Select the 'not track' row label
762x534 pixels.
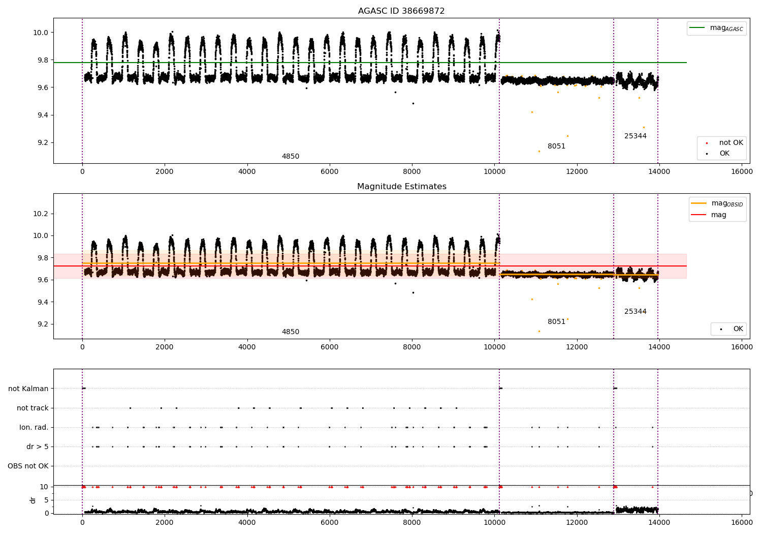pos(33,408)
